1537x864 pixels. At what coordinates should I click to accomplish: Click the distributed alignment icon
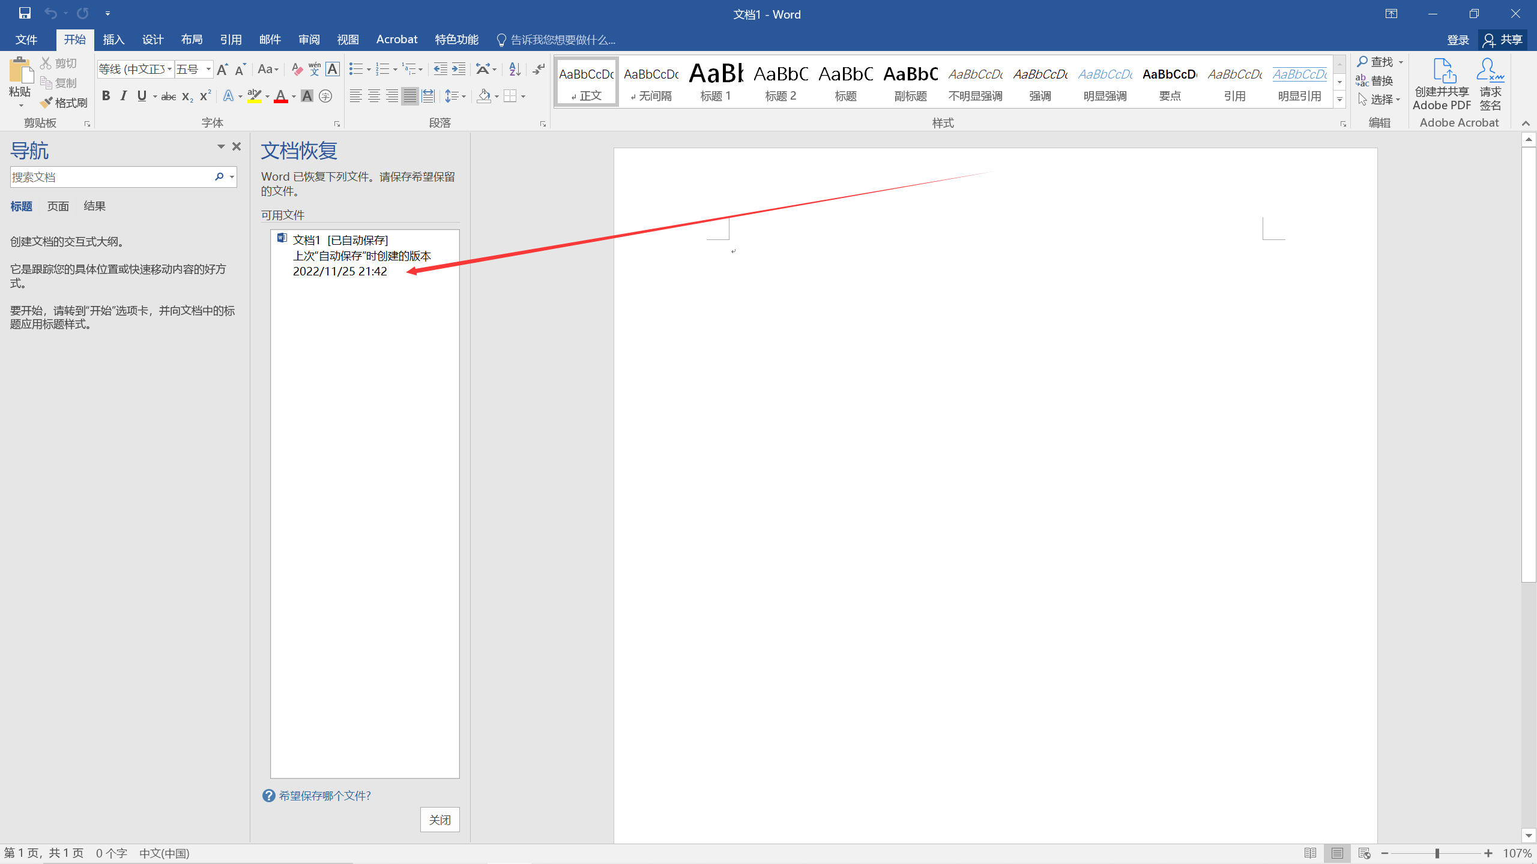[x=428, y=96]
